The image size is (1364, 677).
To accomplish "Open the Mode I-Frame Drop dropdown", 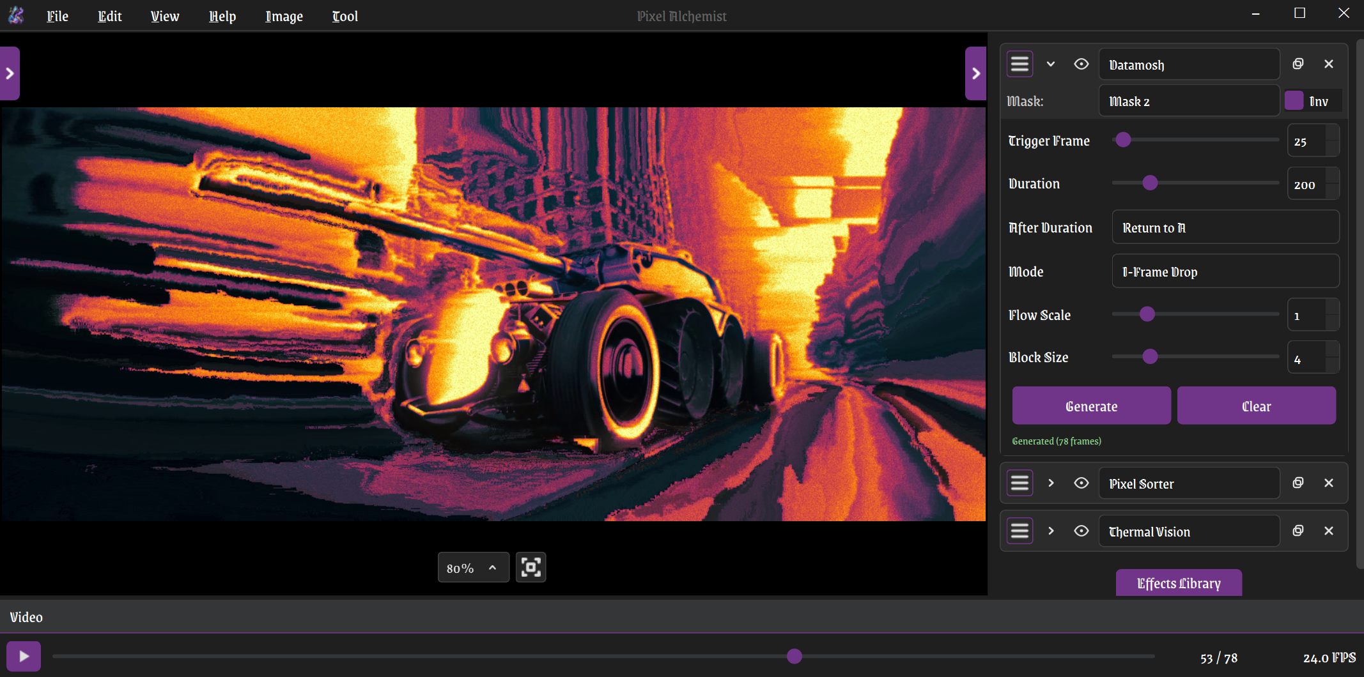I will 1225,271.
